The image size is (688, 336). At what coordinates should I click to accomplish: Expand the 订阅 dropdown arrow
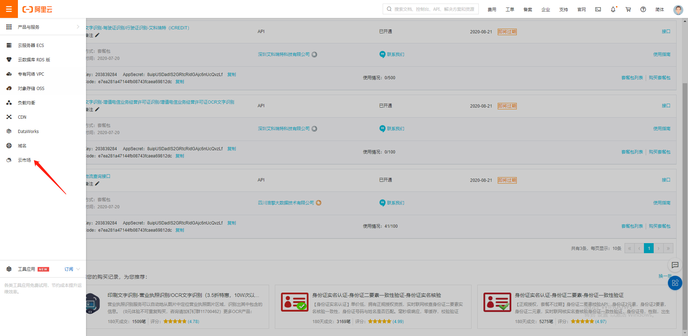[78, 269]
